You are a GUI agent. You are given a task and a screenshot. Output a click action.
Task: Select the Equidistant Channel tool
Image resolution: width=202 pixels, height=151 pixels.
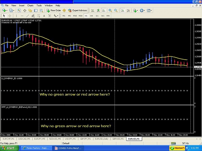tap(33, 16)
